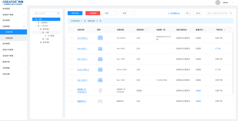Click the blue 添加设备 button

(75, 13)
